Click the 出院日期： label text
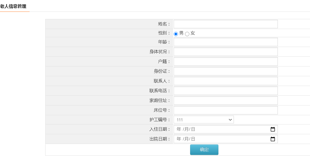Image resolution: width=310 pixels, height=156 pixels. [x=160, y=139]
